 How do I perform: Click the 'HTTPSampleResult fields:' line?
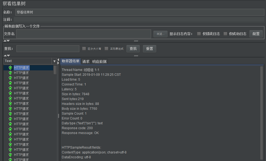[81, 148]
